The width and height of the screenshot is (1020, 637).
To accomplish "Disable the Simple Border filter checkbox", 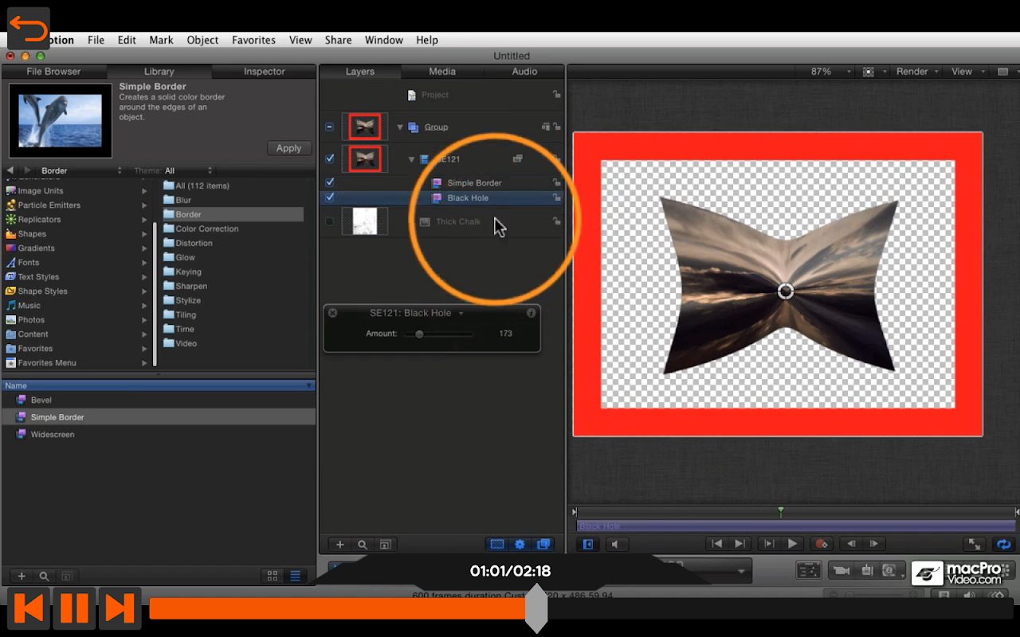I will [x=330, y=182].
